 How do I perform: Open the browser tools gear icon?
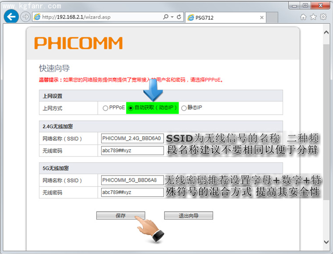coord(323,17)
